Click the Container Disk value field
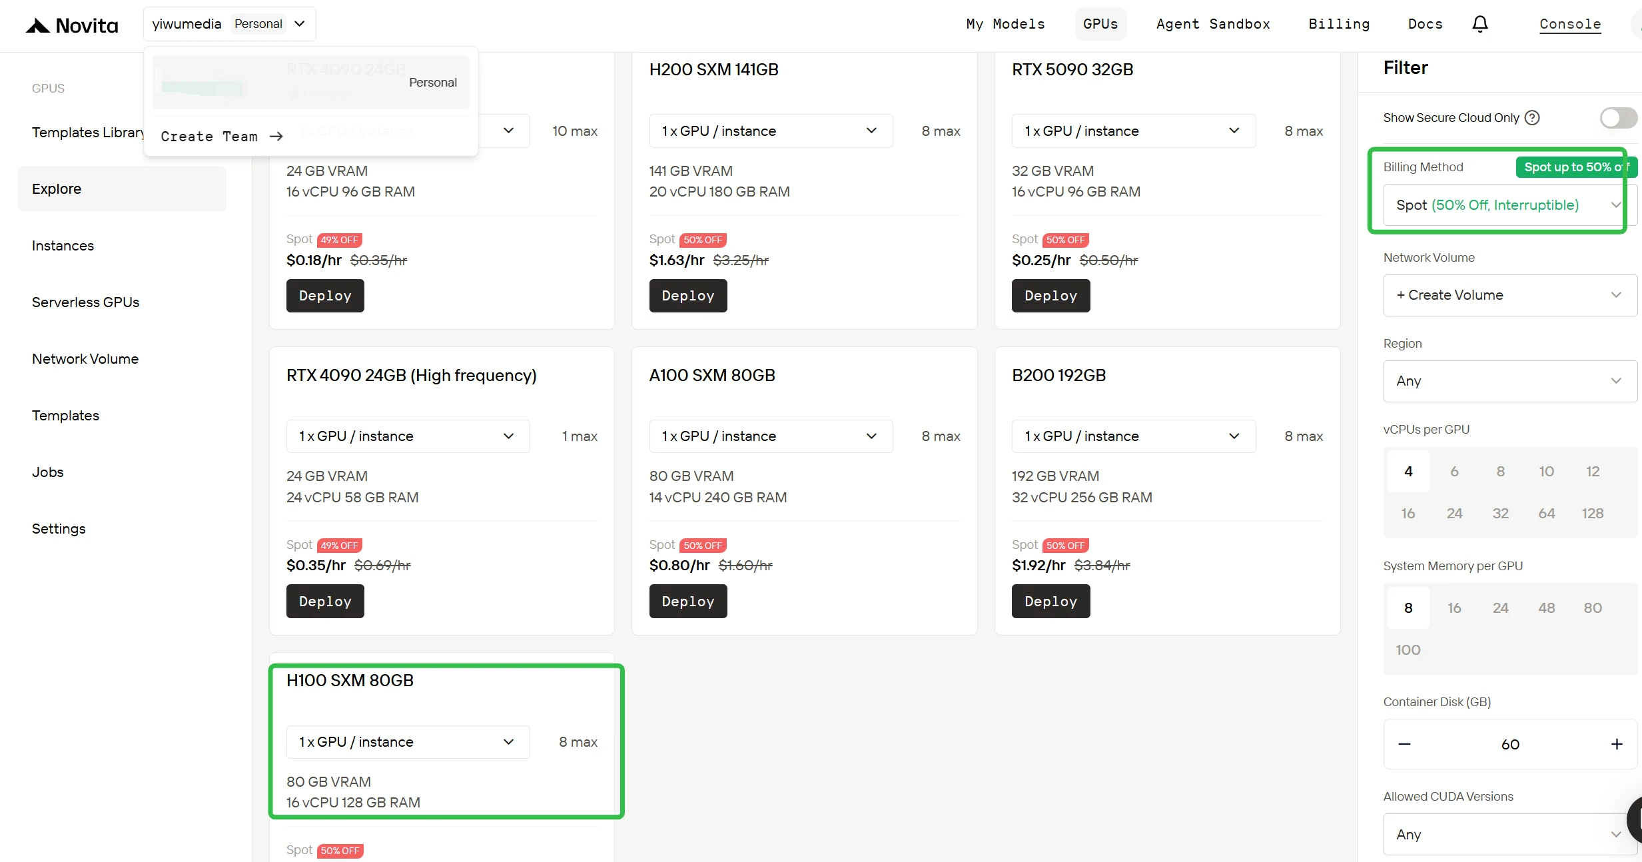 point(1510,744)
